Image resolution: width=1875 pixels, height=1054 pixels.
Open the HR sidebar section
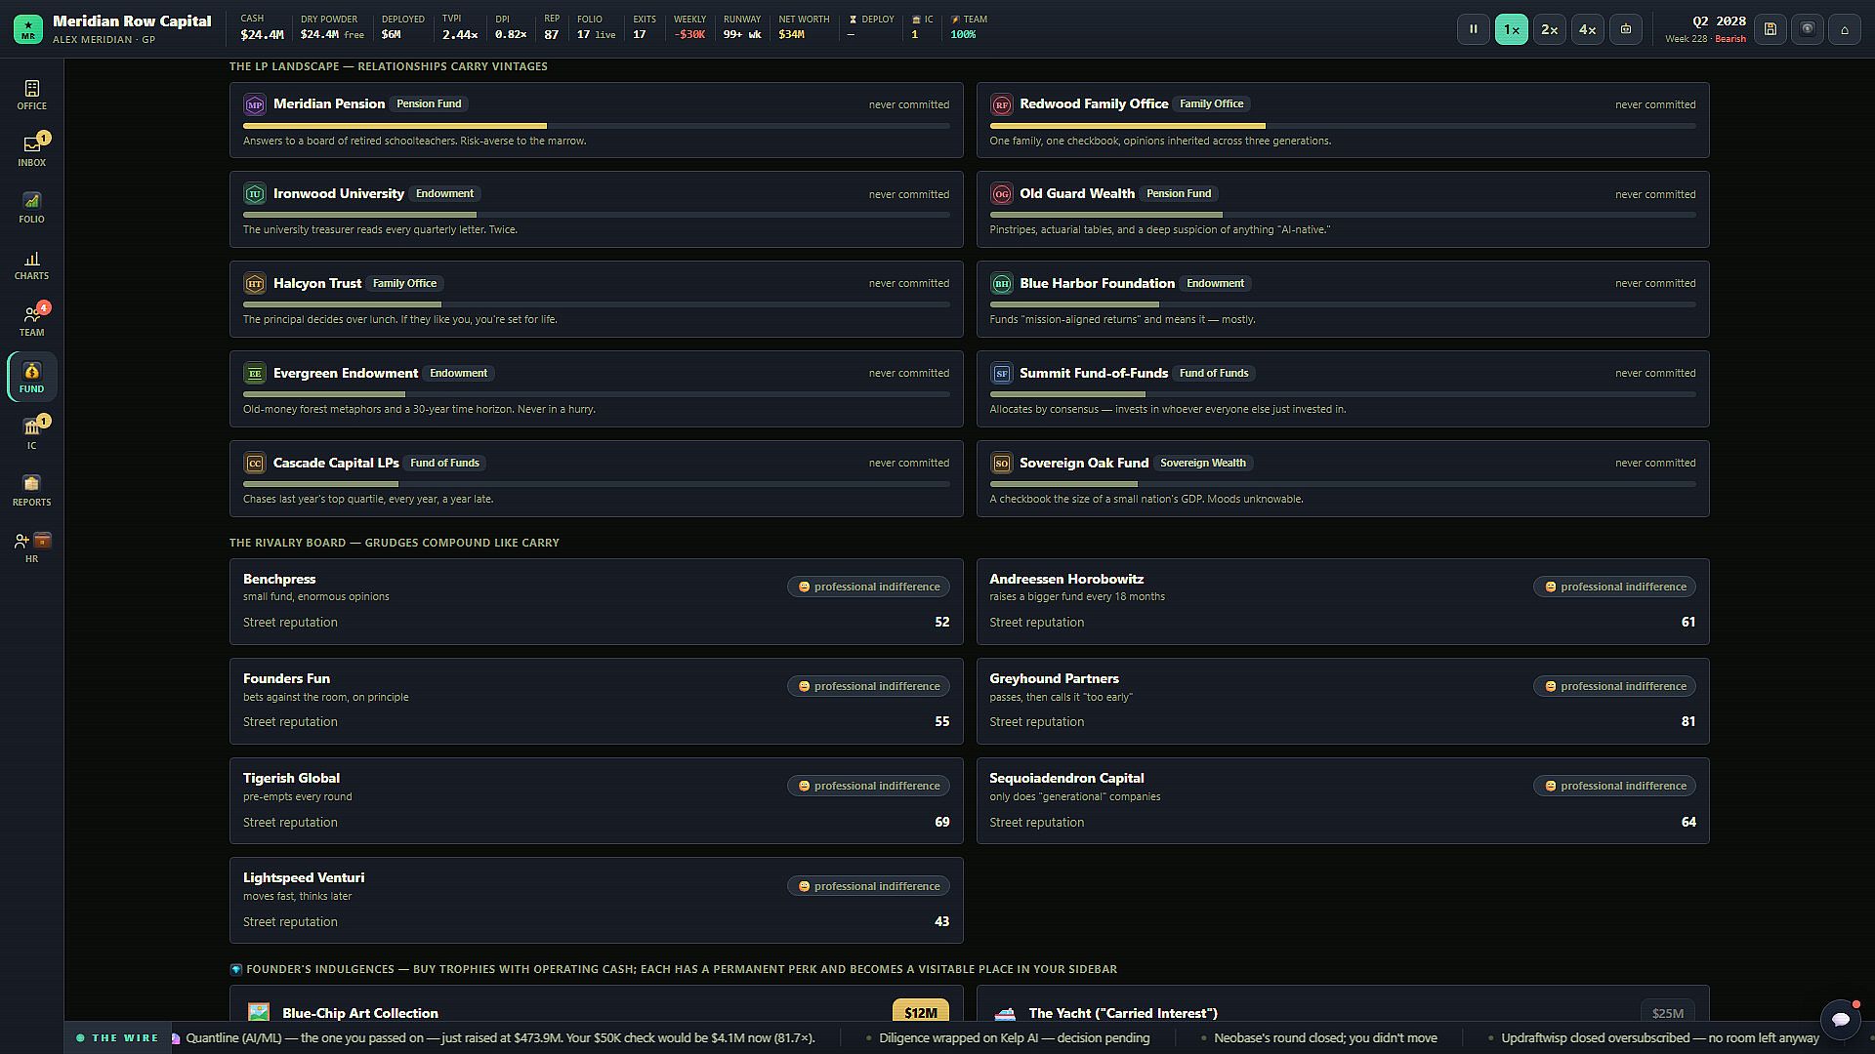[31, 547]
